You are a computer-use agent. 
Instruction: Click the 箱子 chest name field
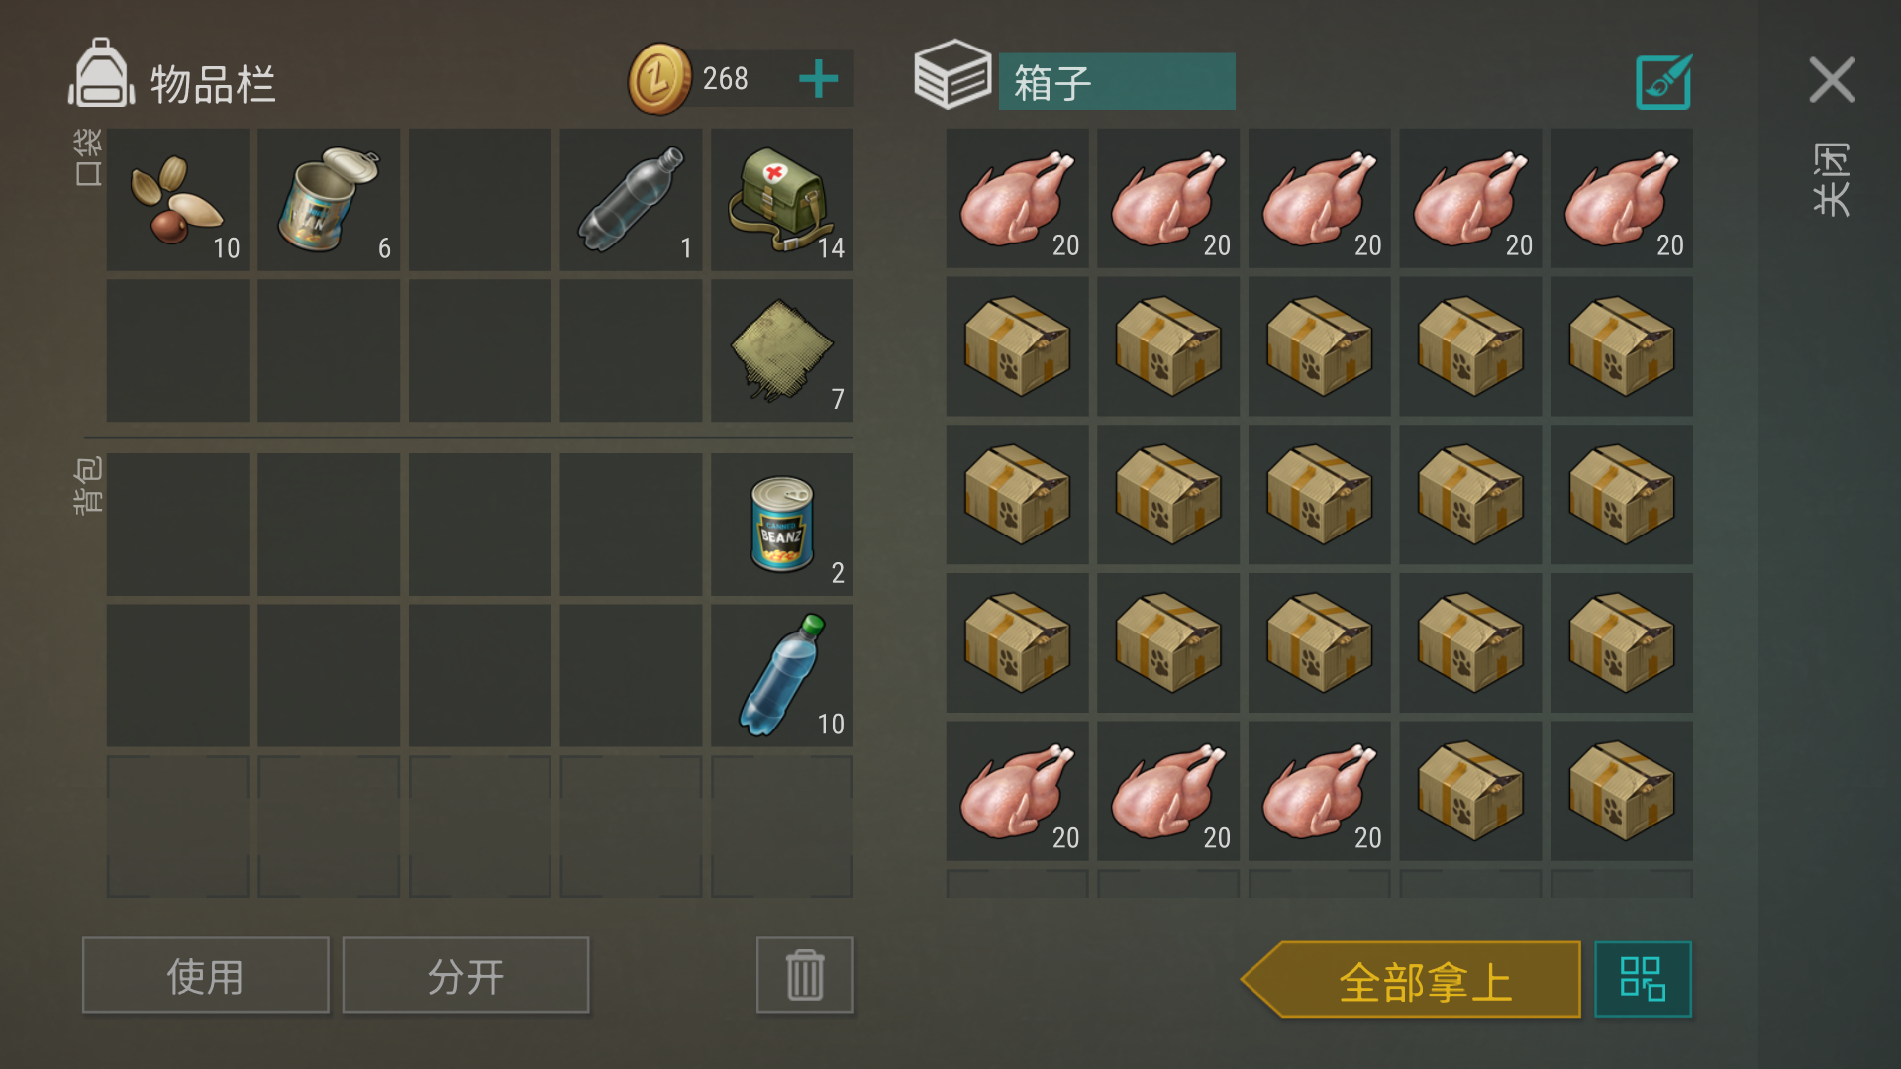click(1117, 81)
